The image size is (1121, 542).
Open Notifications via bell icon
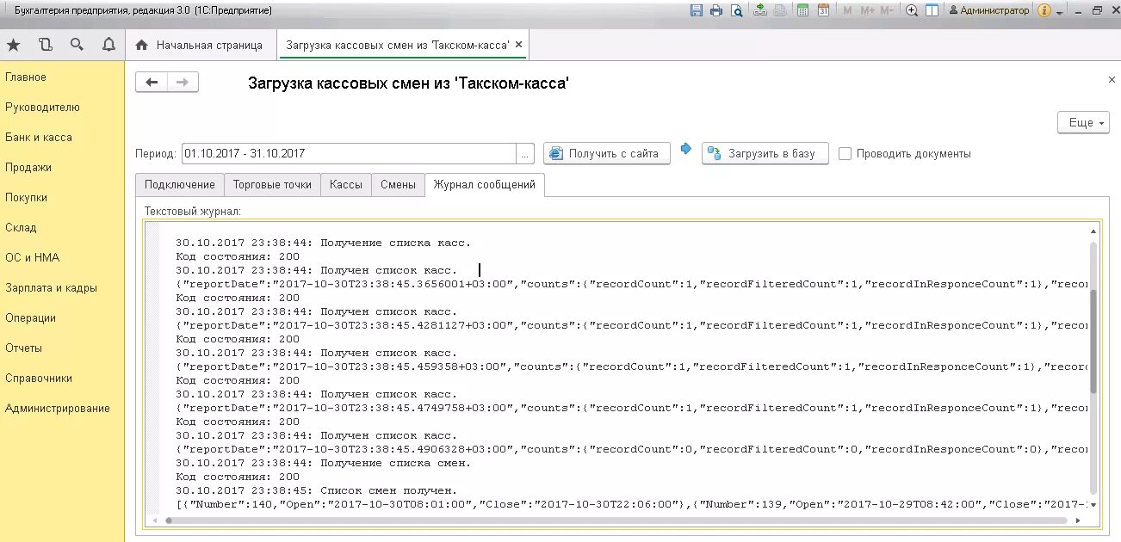[x=108, y=45]
